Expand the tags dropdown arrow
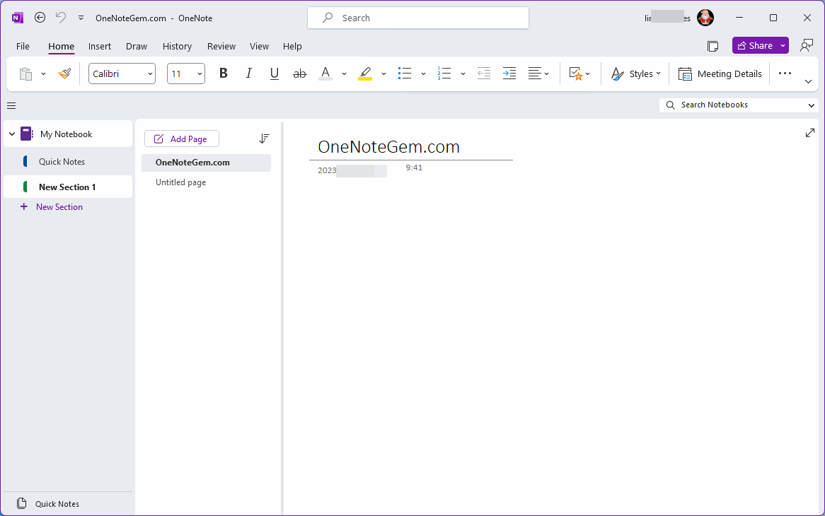This screenshot has width=825, height=516. tap(588, 74)
